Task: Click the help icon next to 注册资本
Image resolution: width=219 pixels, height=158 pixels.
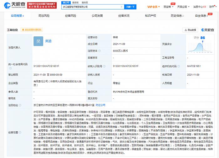Action: point(99,51)
